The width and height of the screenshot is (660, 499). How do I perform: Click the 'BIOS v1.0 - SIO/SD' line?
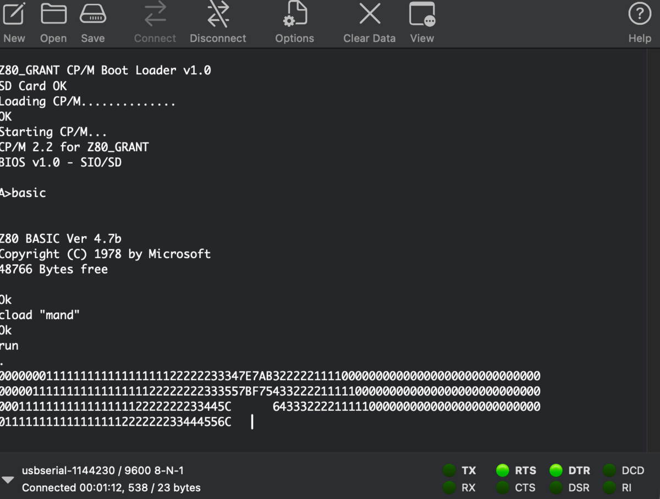coord(61,163)
